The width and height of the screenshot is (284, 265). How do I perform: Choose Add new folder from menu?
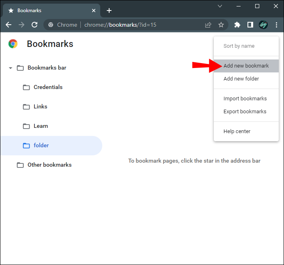click(241, 79)
